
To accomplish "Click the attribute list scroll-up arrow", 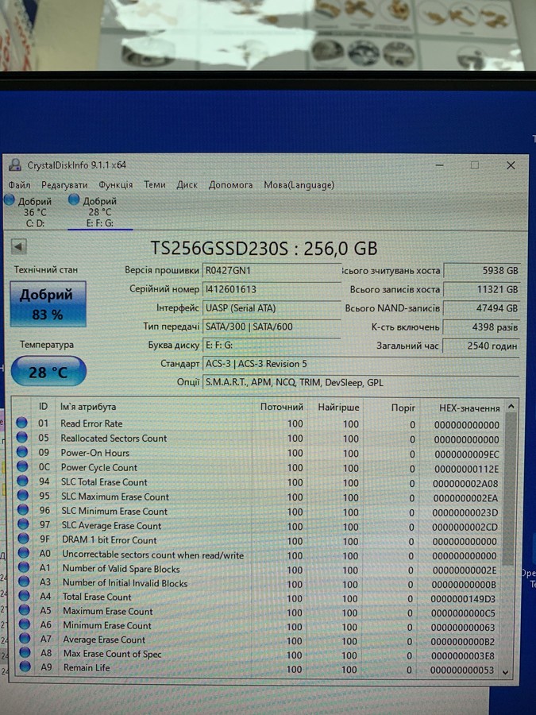I will pos(511,406).
